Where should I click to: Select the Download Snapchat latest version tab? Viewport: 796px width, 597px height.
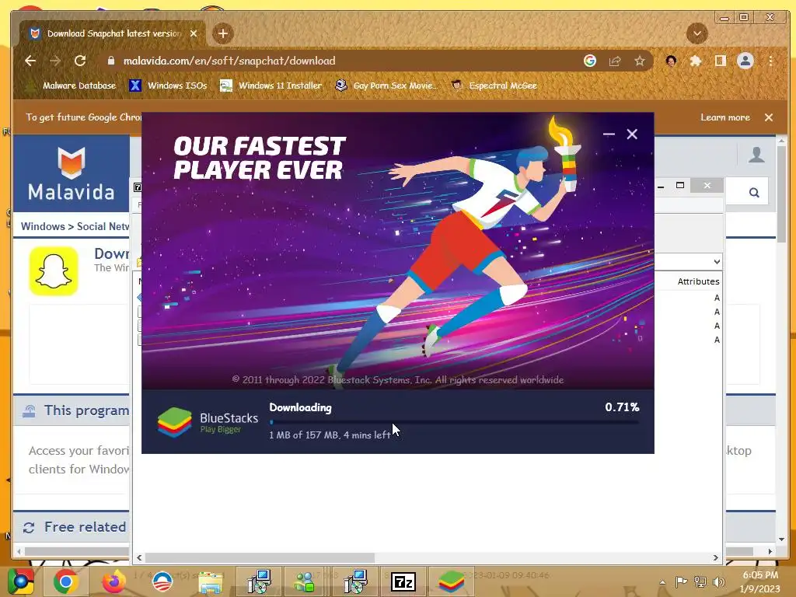113,33
